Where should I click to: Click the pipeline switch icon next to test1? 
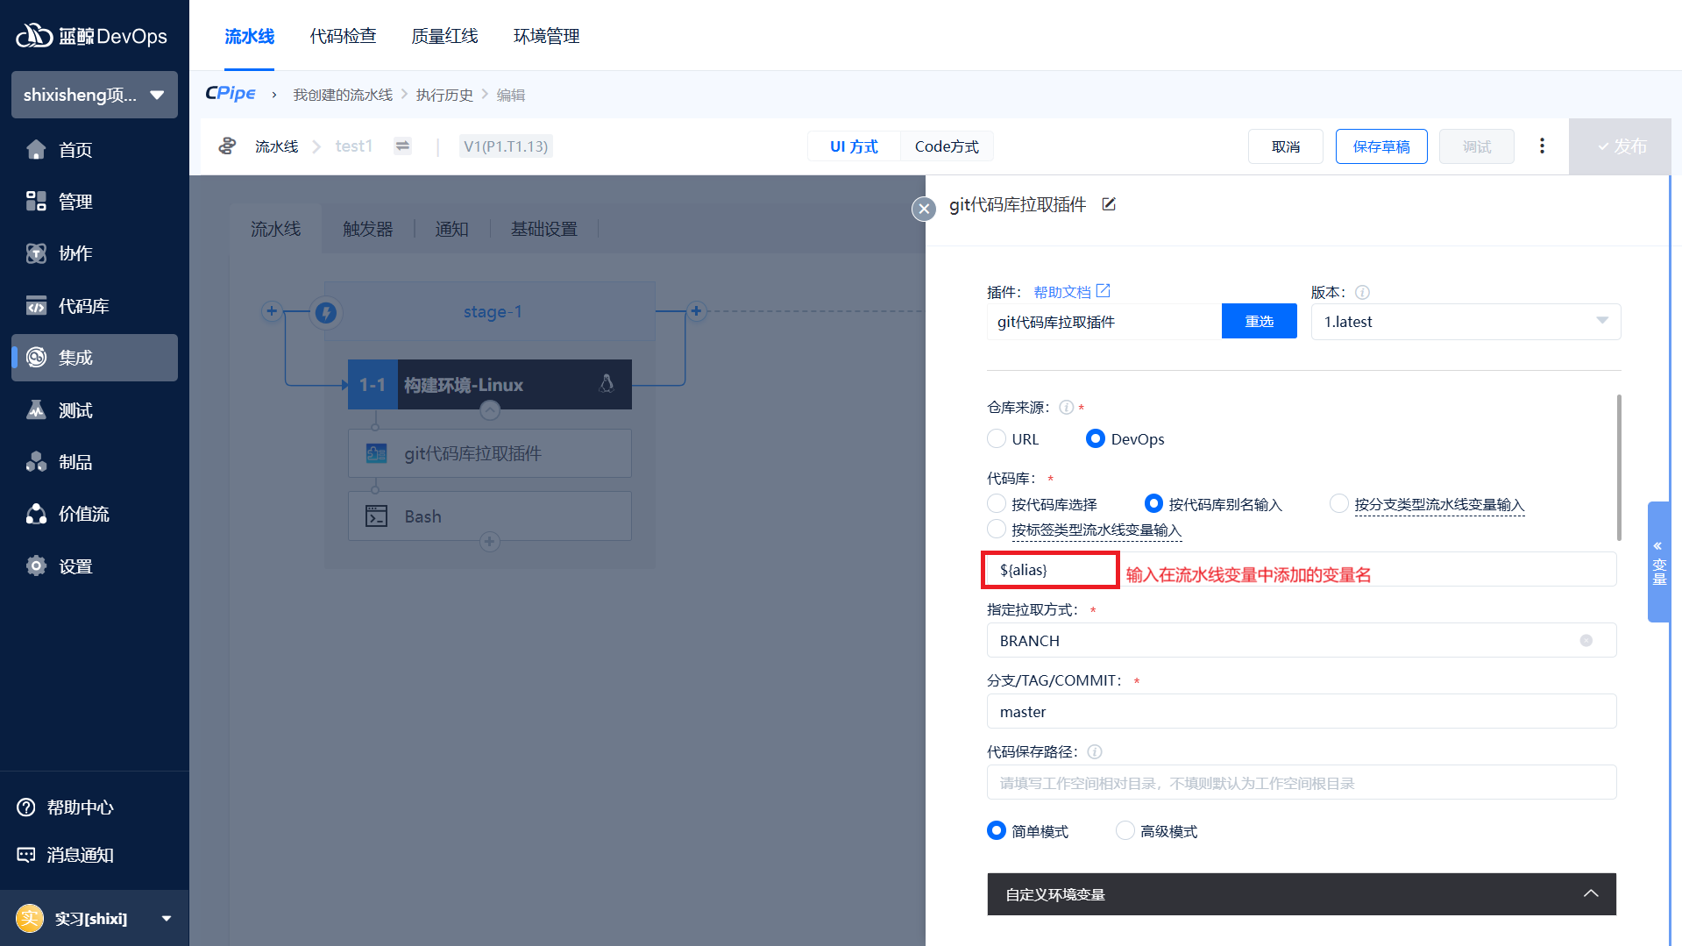(x=402, y=146)
